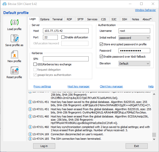
Task: Click info icon beside Ed25519 erased entry
Action: (x=30, y=109)
